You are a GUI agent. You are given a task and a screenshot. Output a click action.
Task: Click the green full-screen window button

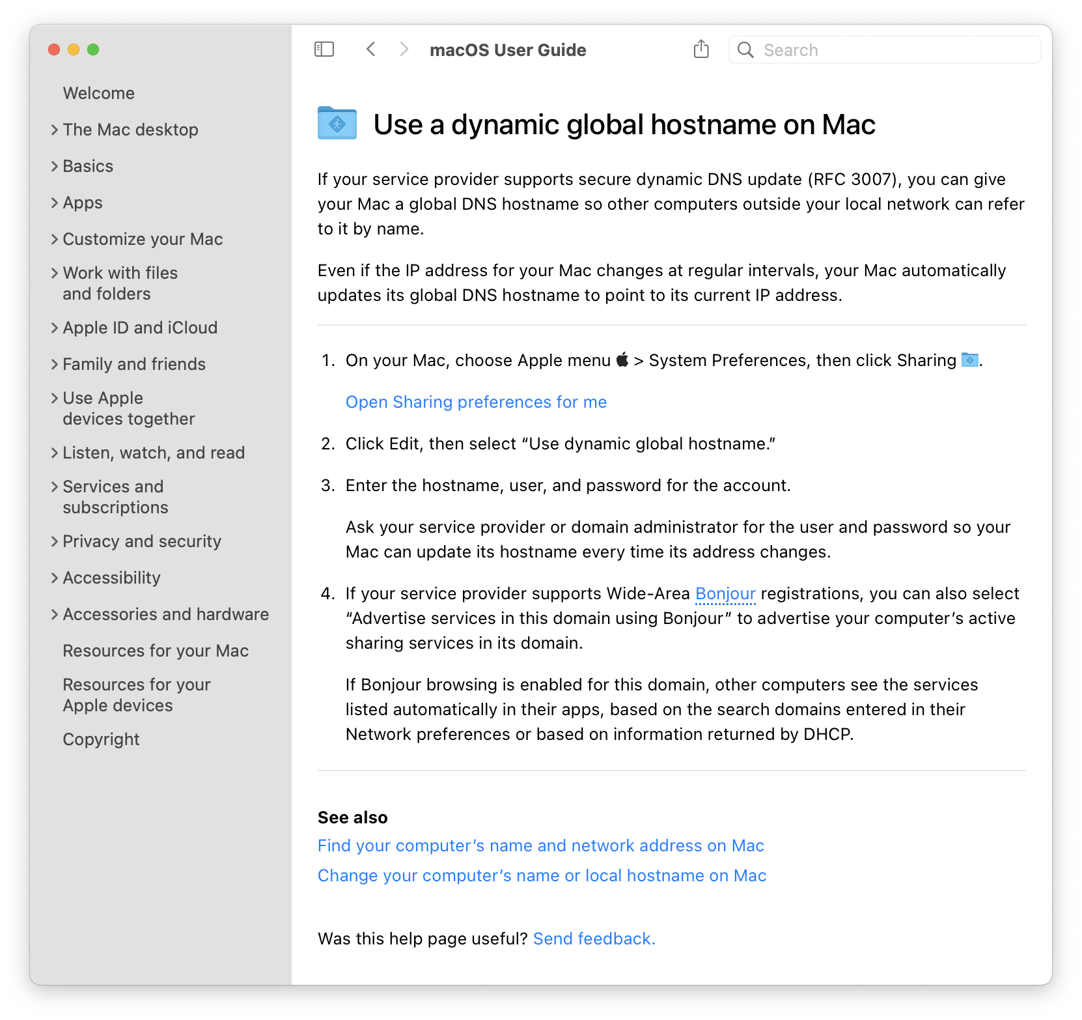pos(93,50)
